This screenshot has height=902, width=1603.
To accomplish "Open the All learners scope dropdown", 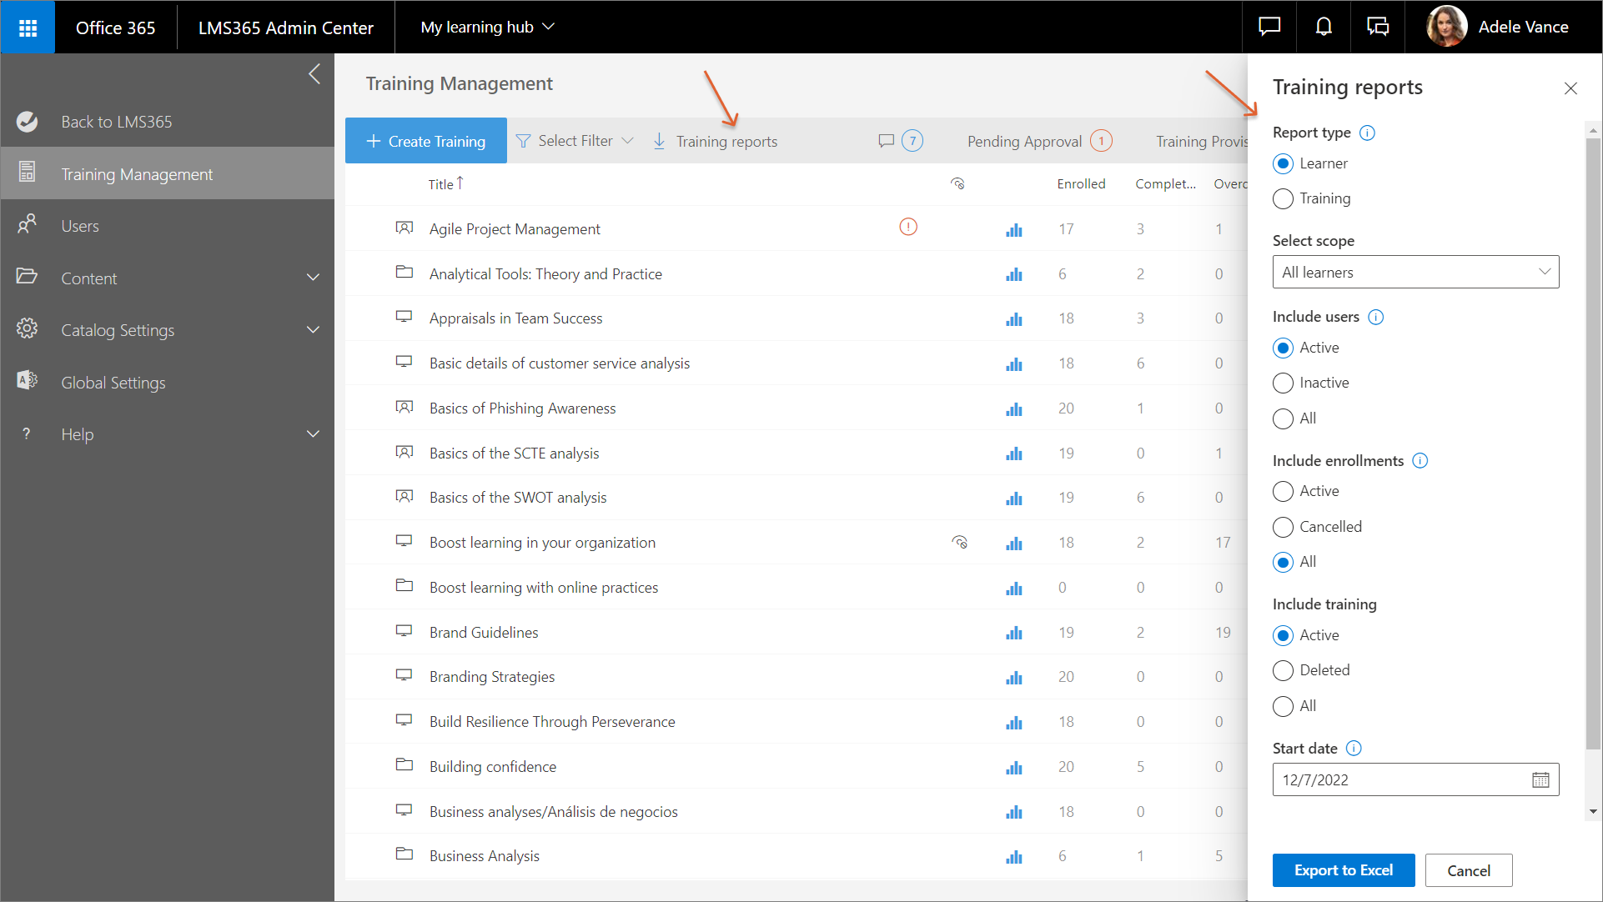I will pyautogui.click(x=1415, y=273).
